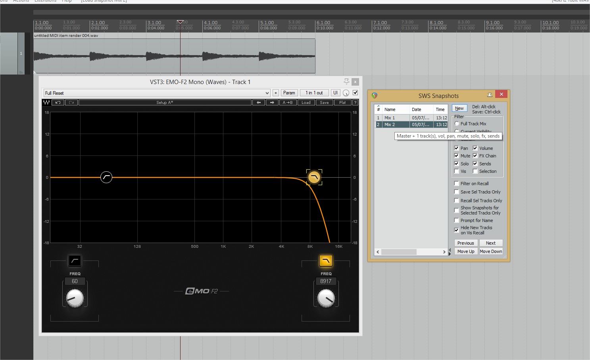
Task: Click the Save button in Waves toolbar
Action: point(324,102)
